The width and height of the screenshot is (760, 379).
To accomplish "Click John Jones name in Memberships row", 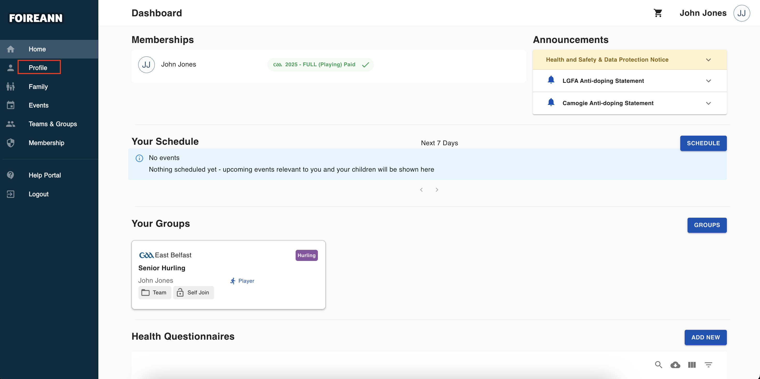I will coord(179,64).
